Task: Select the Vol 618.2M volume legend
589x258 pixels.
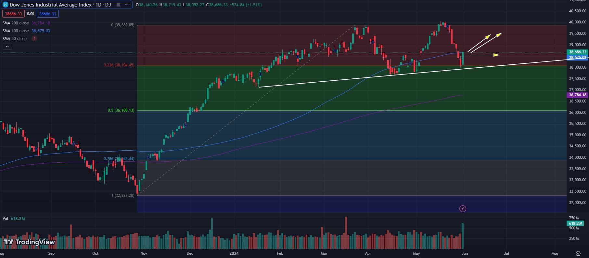Action: tap(14, 219)
